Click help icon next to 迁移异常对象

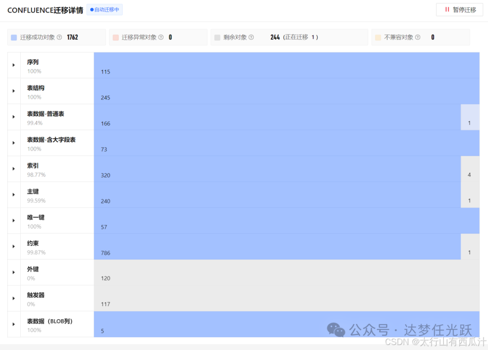(161, 37)
